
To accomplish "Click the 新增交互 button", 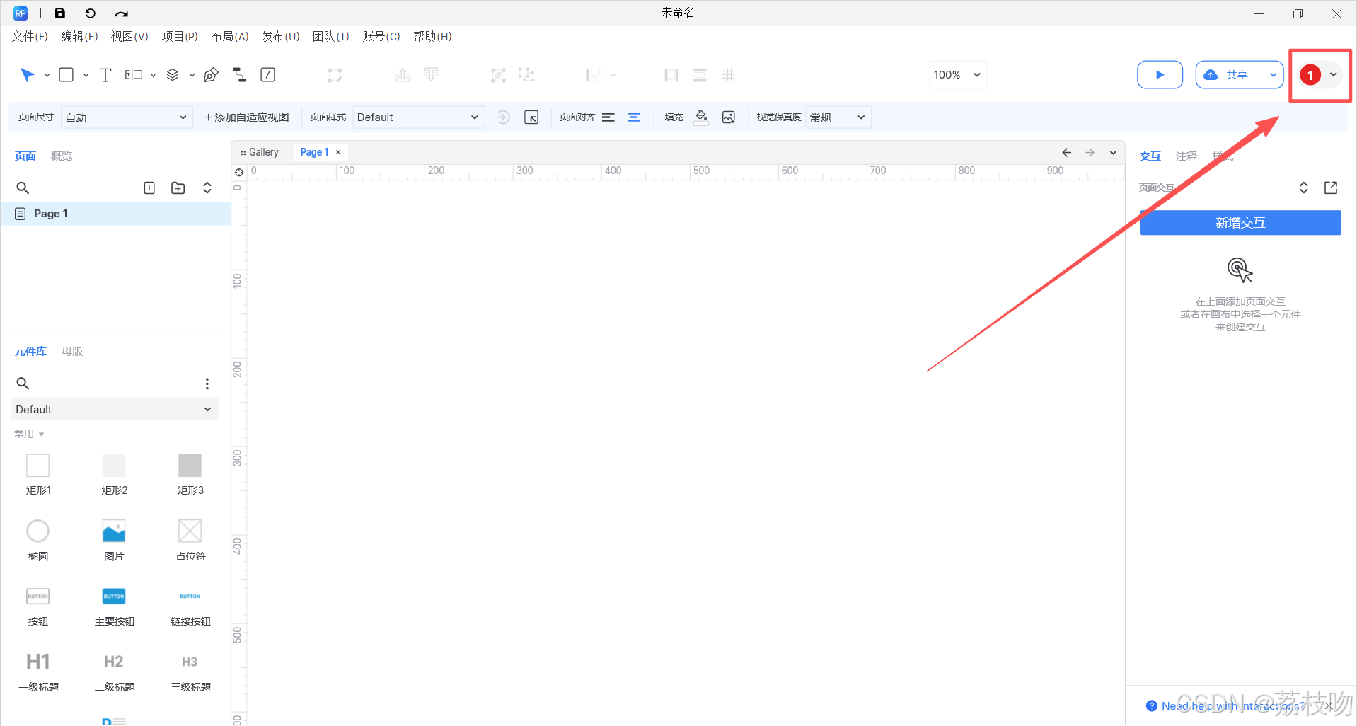I will [x=1240, y=223].
